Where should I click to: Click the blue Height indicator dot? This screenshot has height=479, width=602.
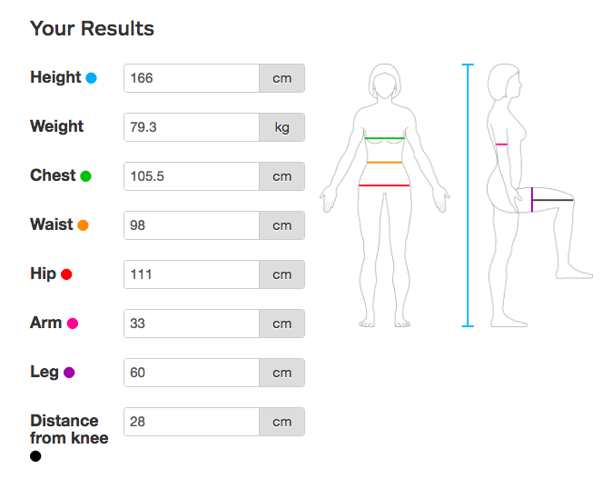(91, 78)
